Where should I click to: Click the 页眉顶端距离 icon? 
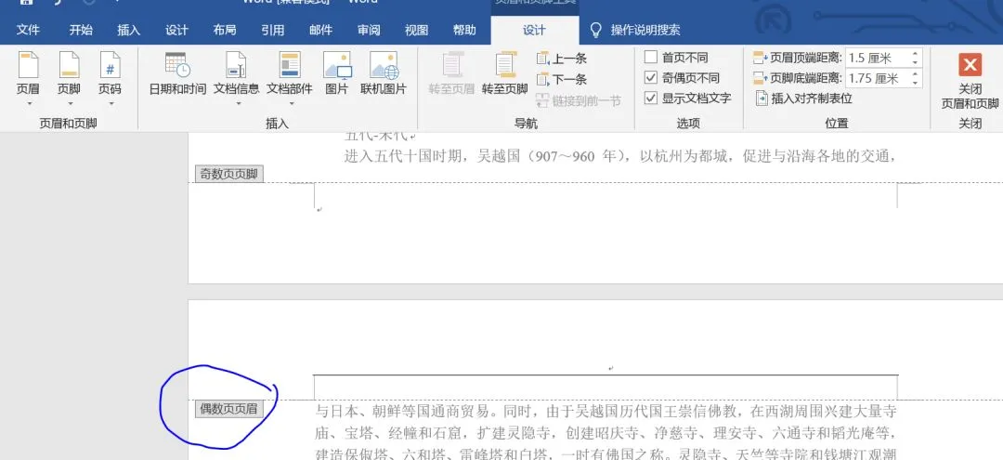[761, 59]
